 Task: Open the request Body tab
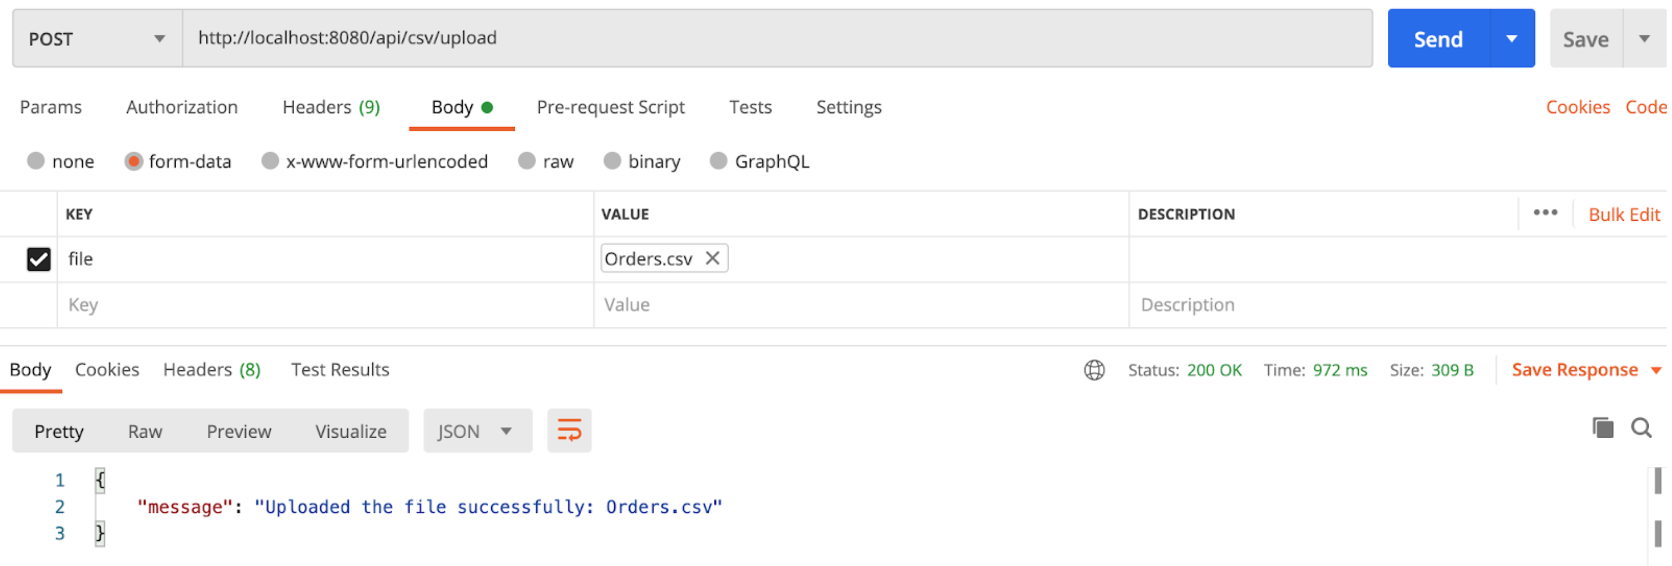coord(462,107)
